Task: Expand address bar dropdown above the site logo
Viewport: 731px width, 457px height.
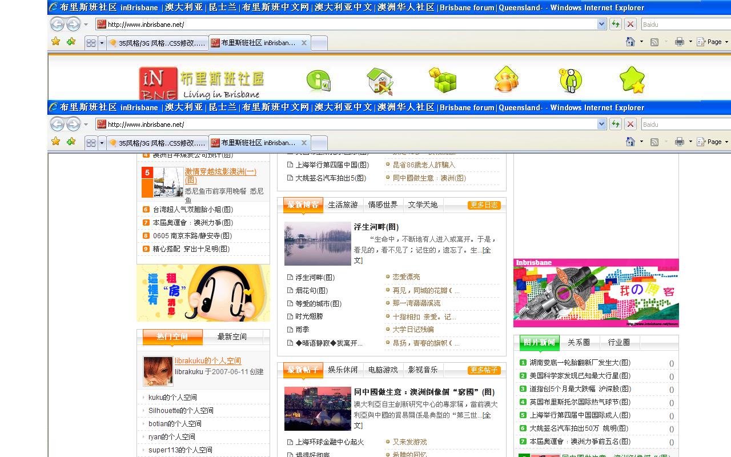Action: coord(601,24)
